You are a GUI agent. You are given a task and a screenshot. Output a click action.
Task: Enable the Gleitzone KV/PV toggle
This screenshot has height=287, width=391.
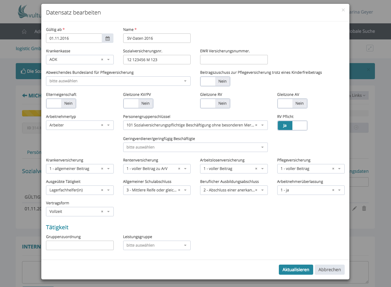[138, 103]
